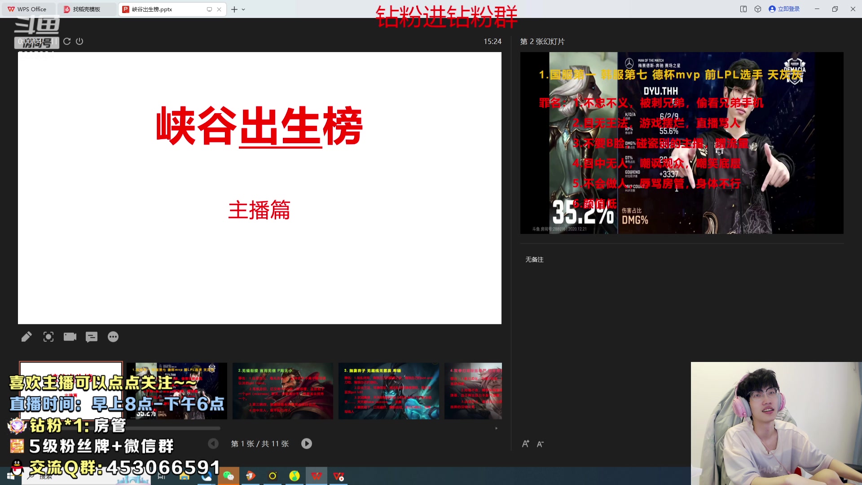The image size is (862, 485).
Task: Click the video recording tool icon
Action: (70, 336)
